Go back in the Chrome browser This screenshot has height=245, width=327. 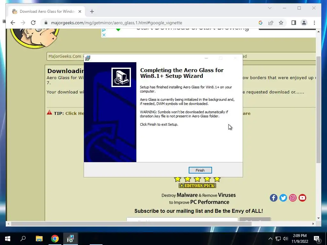click(13, 23)
